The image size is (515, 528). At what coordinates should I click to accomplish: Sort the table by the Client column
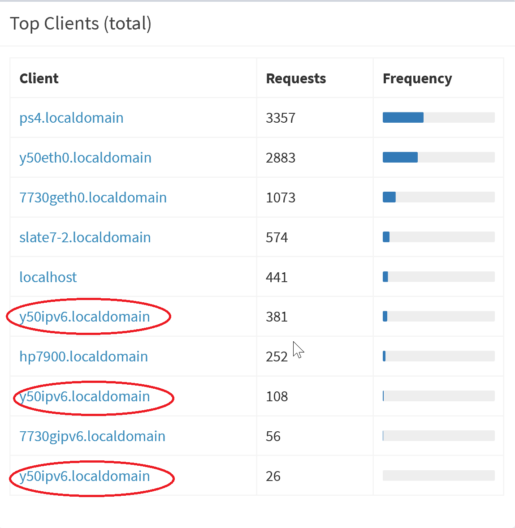coord(39,78)
